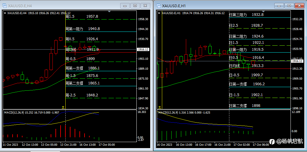Image resolution: width=307 pixels, height=152 pixels.
Task: Expand the H1 chart symbol dropdown triangle
Action: tap(159, 13)
